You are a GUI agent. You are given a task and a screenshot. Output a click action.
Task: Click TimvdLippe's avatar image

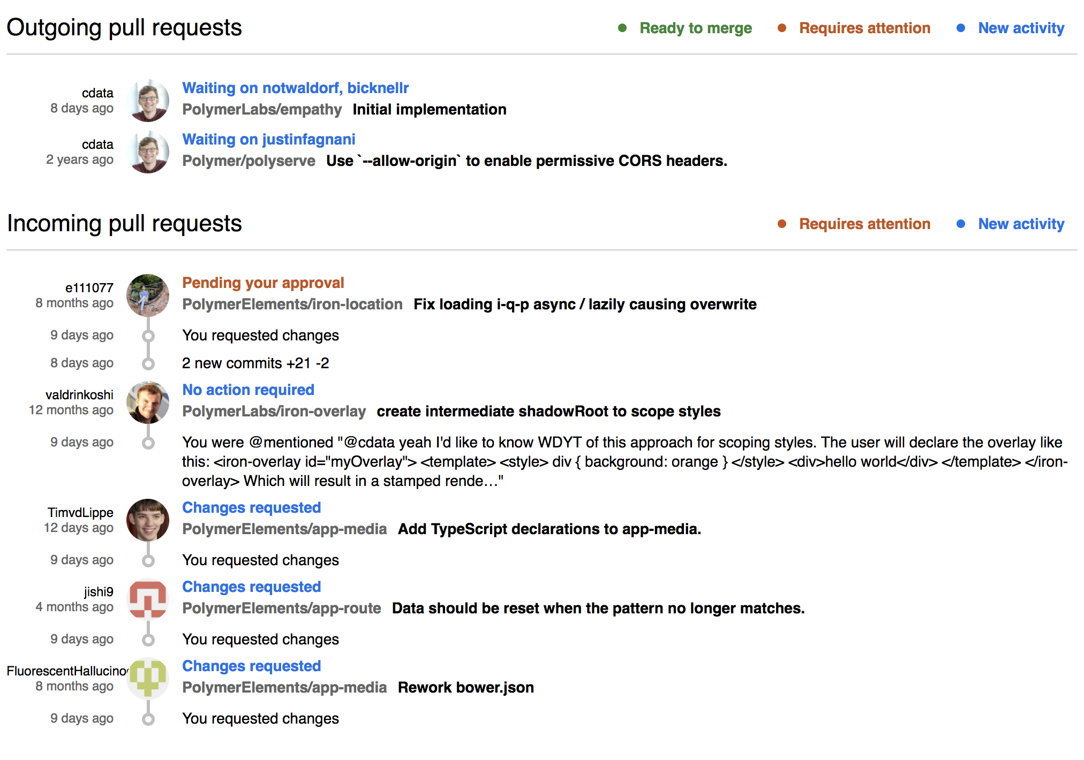[148, 521]
